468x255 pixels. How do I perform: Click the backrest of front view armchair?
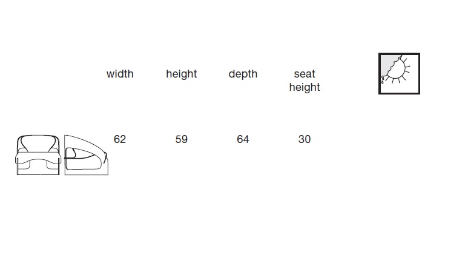click(38, 144)
